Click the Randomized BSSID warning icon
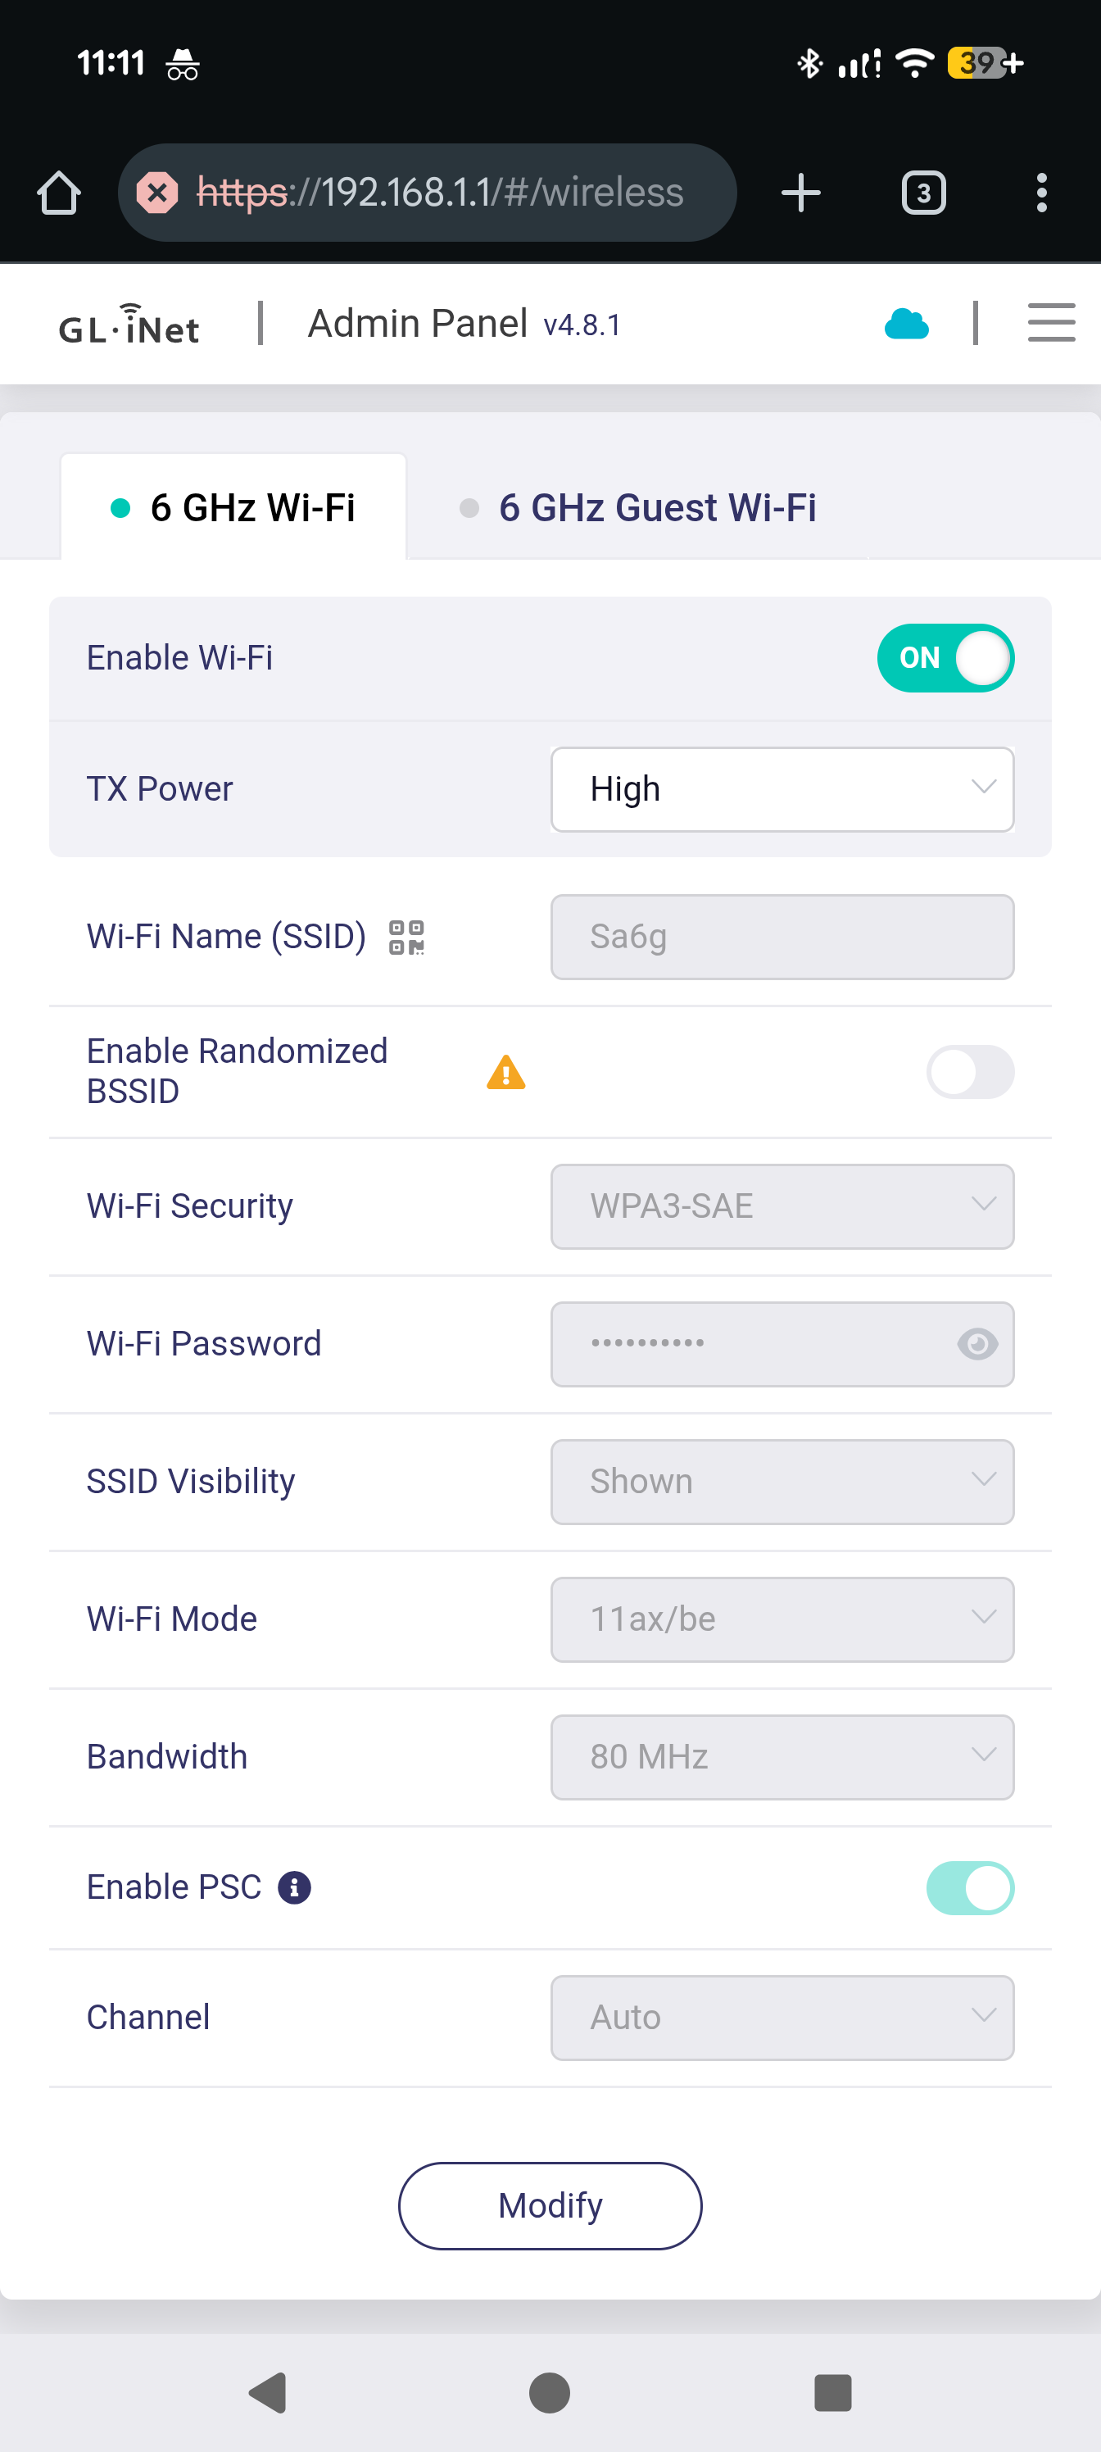 click(505, 1073)
